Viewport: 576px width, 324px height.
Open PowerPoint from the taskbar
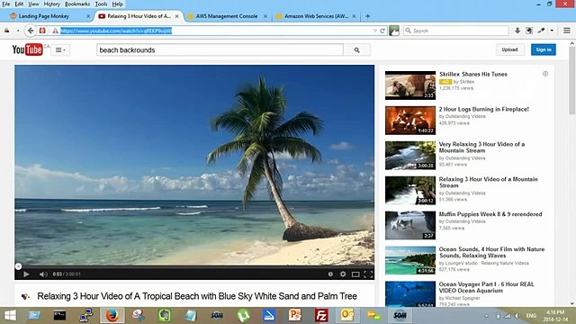coord(295,316)
